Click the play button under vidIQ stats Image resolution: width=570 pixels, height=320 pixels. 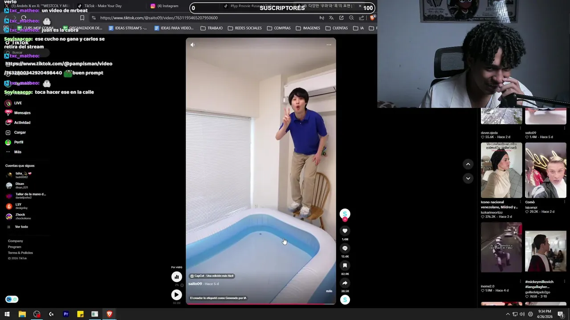click(x=176, y=295)
